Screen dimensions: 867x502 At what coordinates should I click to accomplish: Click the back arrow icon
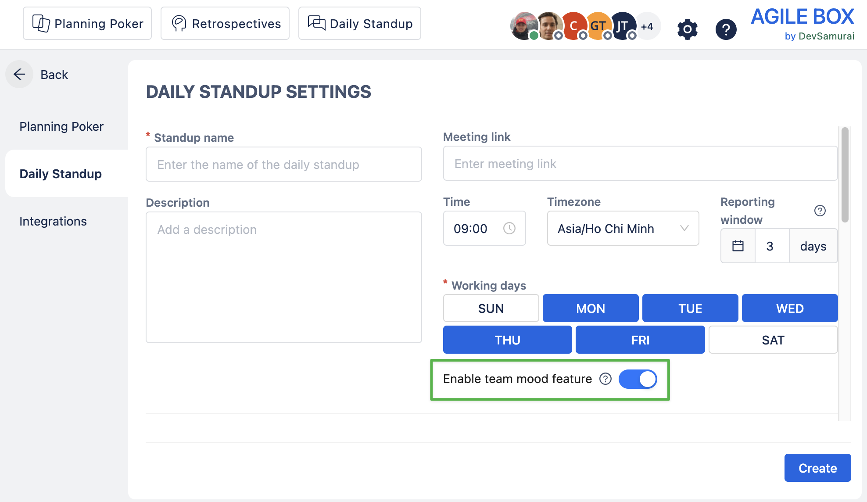19,74
